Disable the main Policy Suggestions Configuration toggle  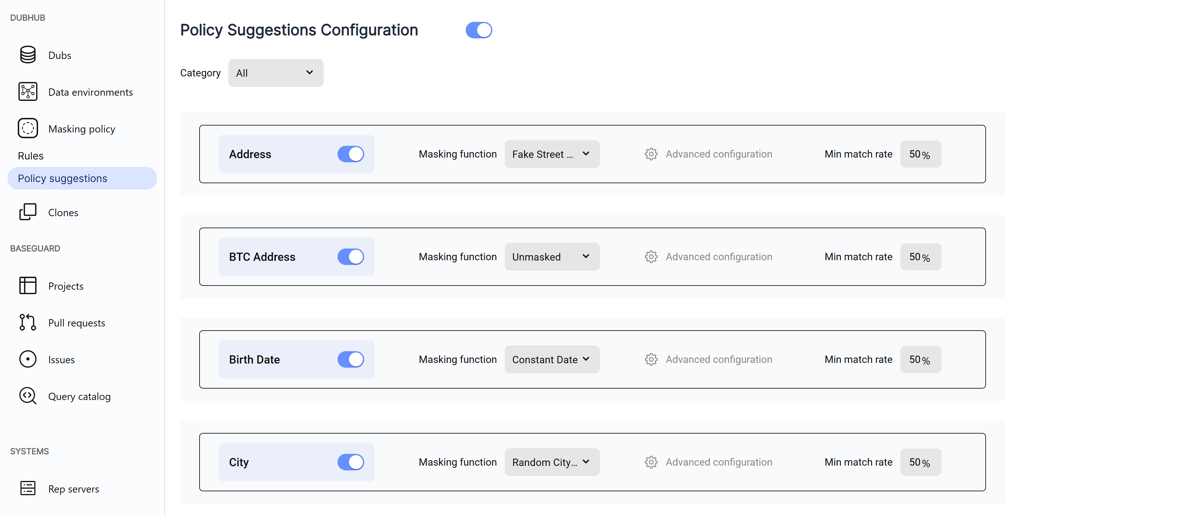click(x=479, y=30)
